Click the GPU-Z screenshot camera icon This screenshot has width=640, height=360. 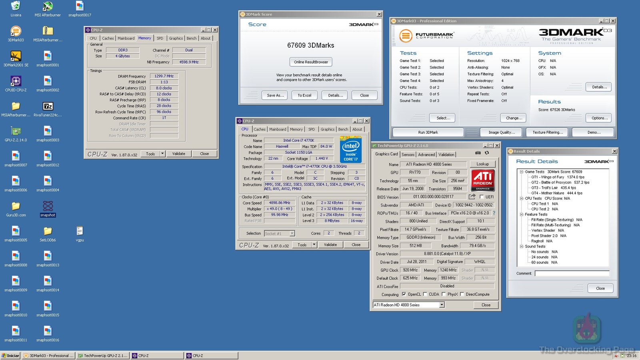click(478, 153)
